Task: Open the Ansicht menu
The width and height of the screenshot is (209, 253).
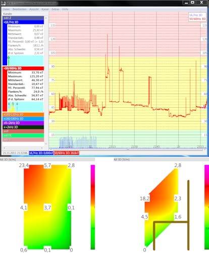Action: [x=34, y=9]
